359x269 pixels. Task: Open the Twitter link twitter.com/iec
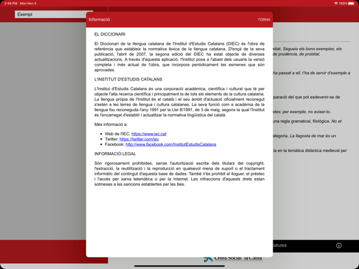139,139
